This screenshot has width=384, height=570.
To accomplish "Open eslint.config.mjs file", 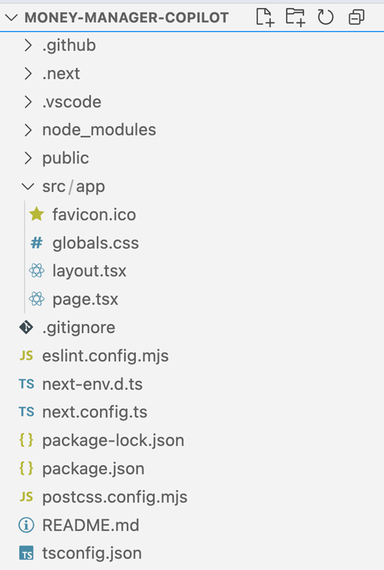I will (105, 356).
